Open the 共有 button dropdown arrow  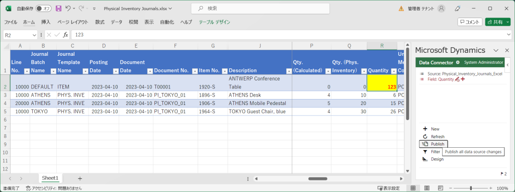point(508,22)
